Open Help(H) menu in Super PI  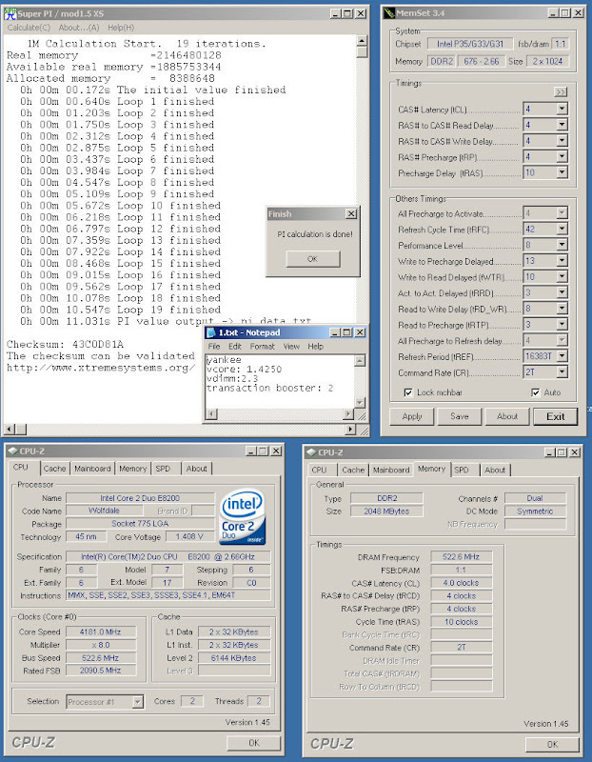[x=121, y=28]
